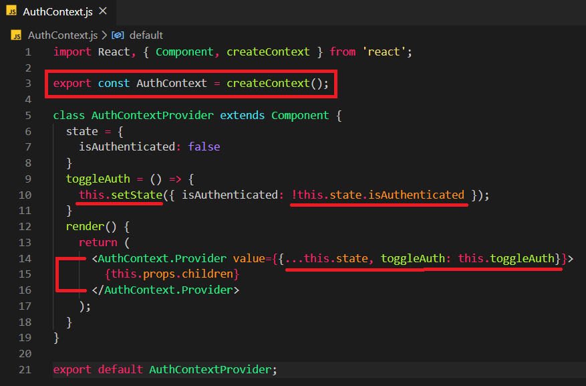Click the JS icon in the breadcrumb bar
586x386 pixels.
tap(17, 35)
